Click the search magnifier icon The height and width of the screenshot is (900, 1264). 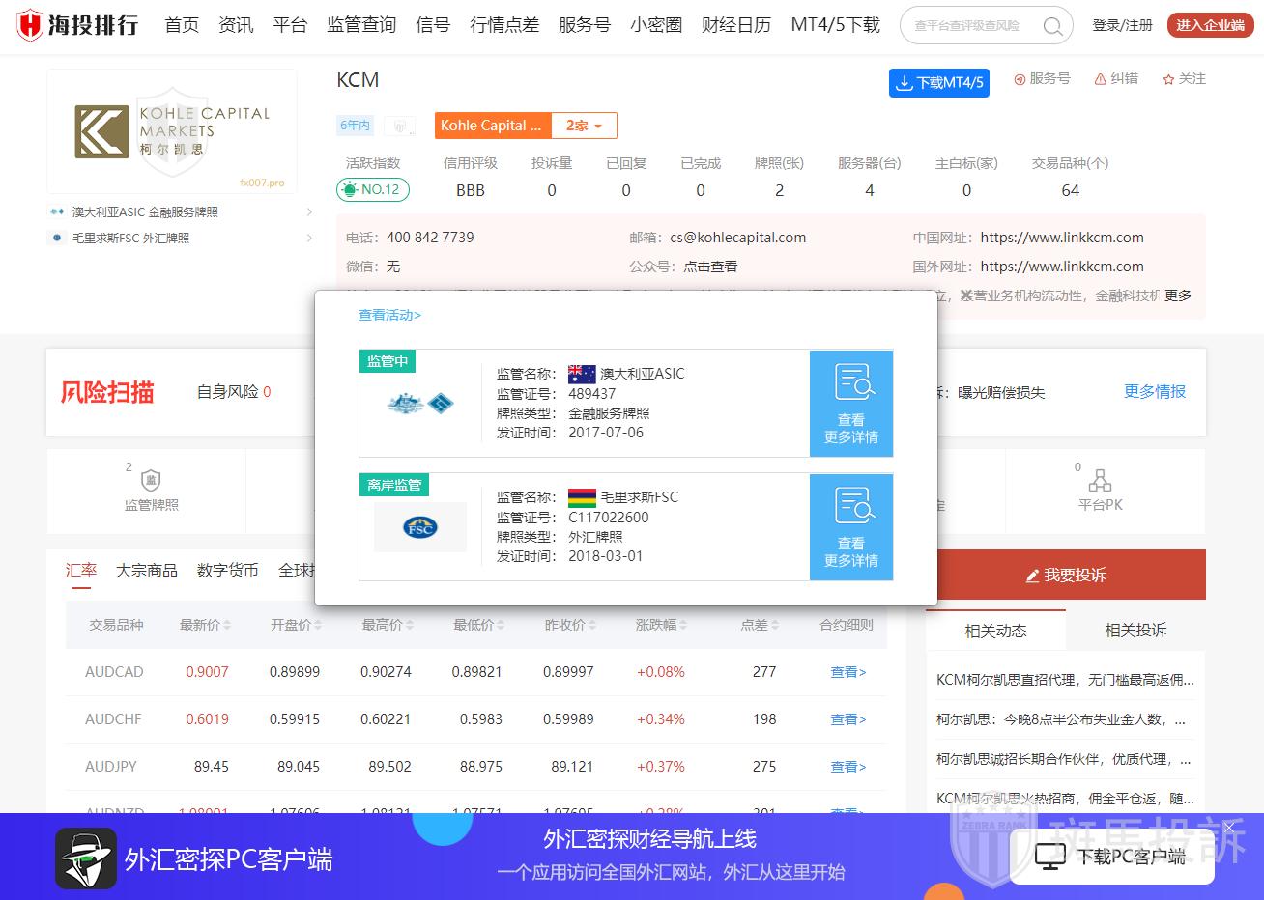(x=1052, y=26)
